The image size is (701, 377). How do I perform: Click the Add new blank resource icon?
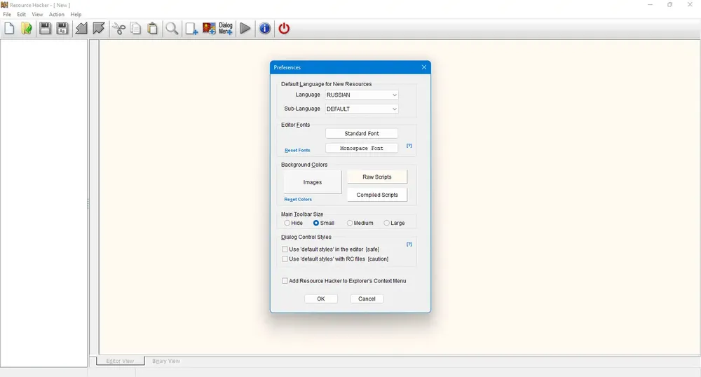coord(191,29)
